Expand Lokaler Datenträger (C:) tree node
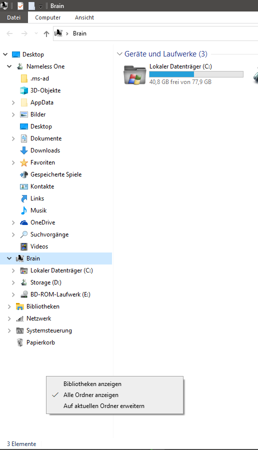The height and width of the screenshot is (450, 258). [x=13, y=270]
